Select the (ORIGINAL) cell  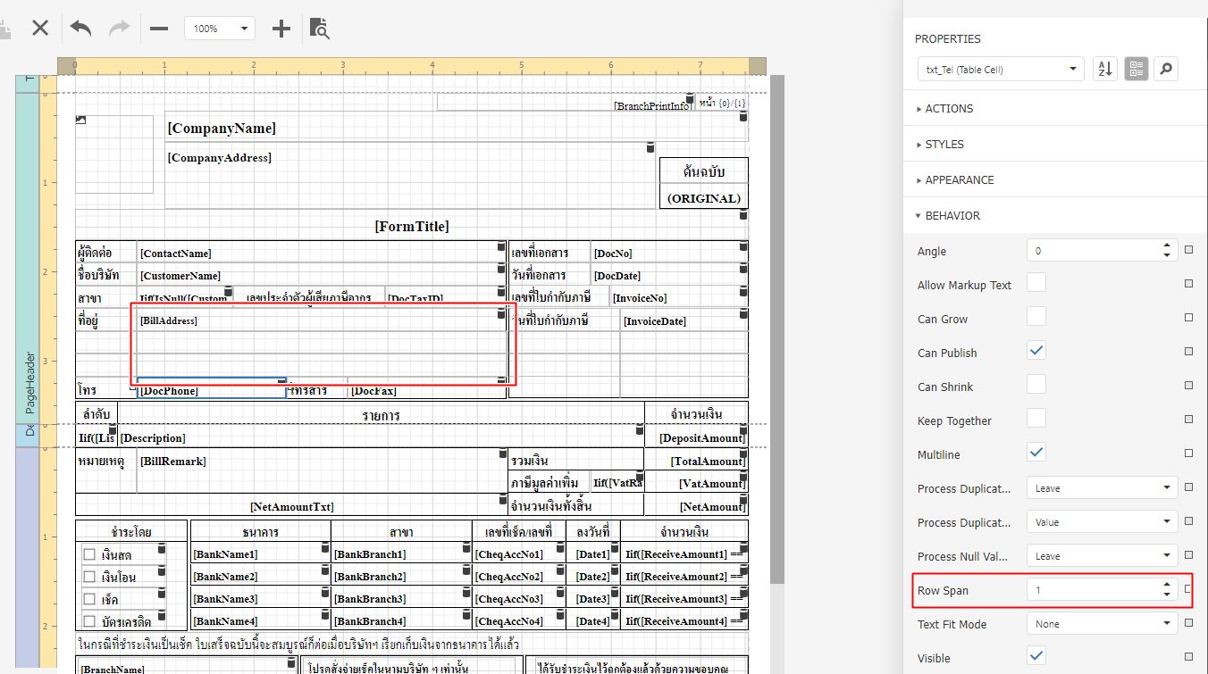point(703,198)
